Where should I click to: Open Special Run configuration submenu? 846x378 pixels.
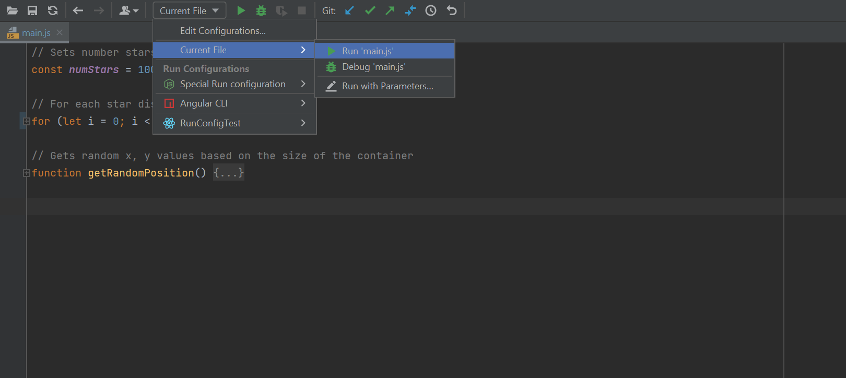234,84
